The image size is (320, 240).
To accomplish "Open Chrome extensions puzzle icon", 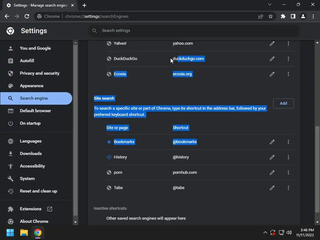I will pos(283,16).
